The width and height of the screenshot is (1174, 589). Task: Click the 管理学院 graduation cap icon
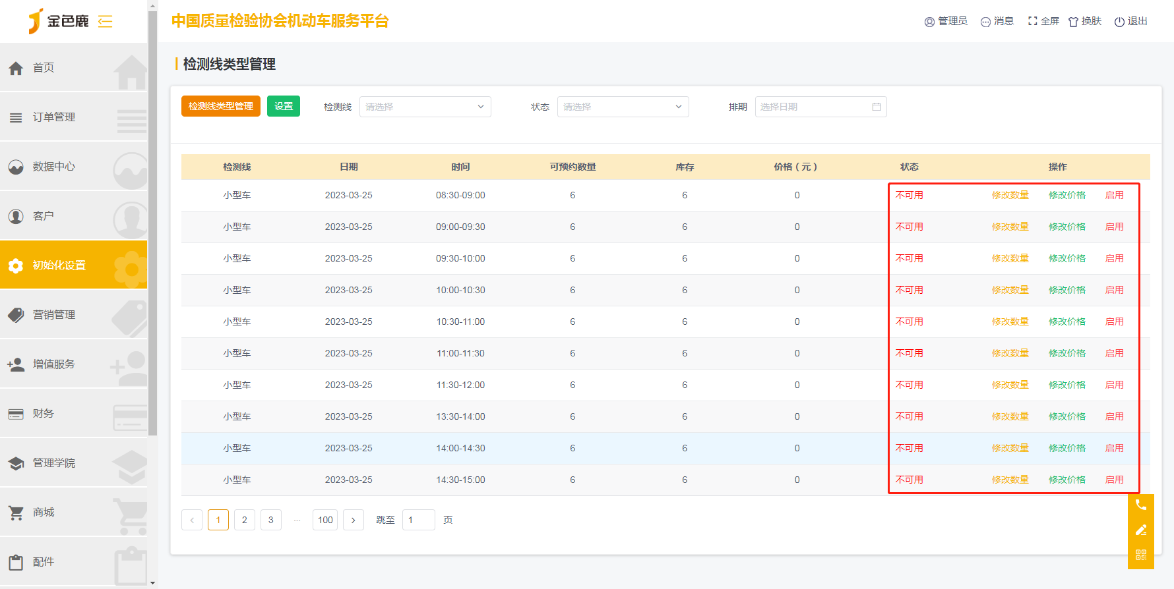click(x=16, y=463)
